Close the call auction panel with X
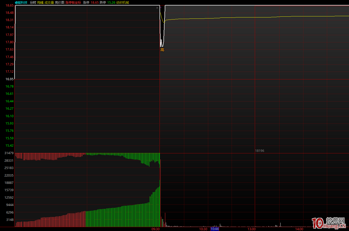Viewport: 349px width, 231px height. tap(157, 8)
